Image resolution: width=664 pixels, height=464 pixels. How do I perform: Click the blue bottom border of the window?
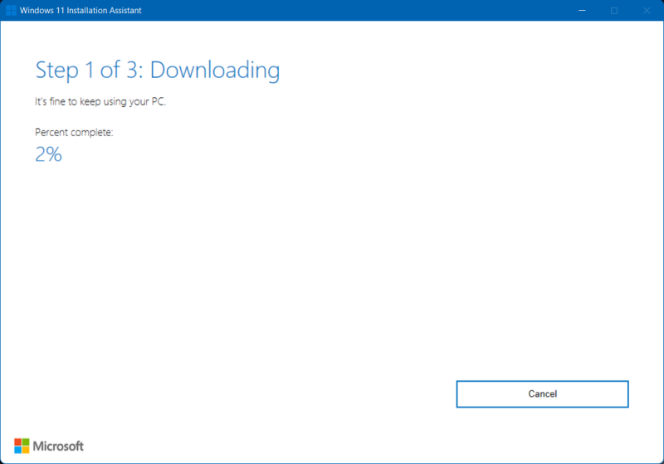coord(332,462)
